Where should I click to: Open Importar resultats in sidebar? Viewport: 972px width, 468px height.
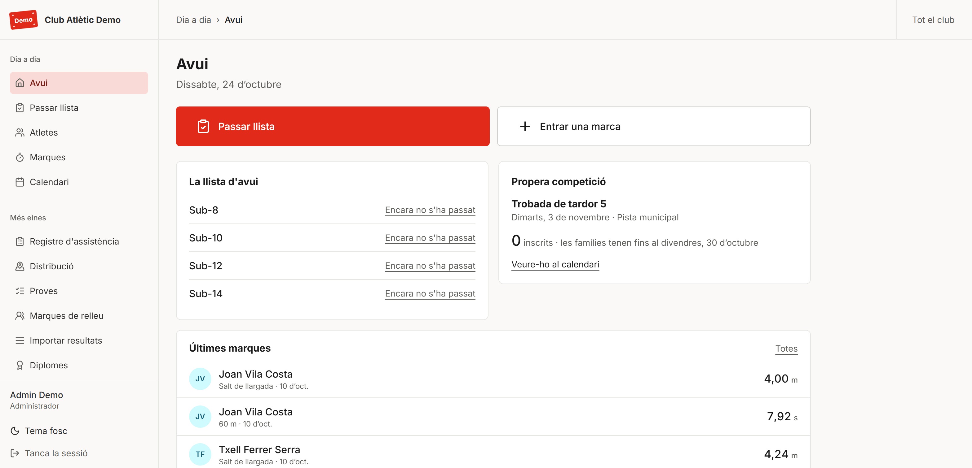[79, 341]
